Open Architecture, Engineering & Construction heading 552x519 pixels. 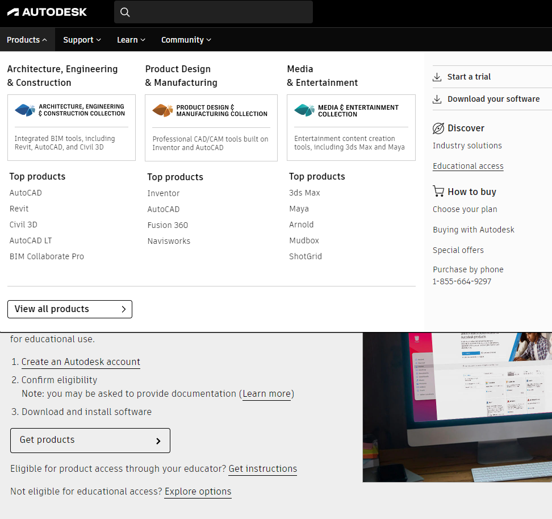pos(62,76)
